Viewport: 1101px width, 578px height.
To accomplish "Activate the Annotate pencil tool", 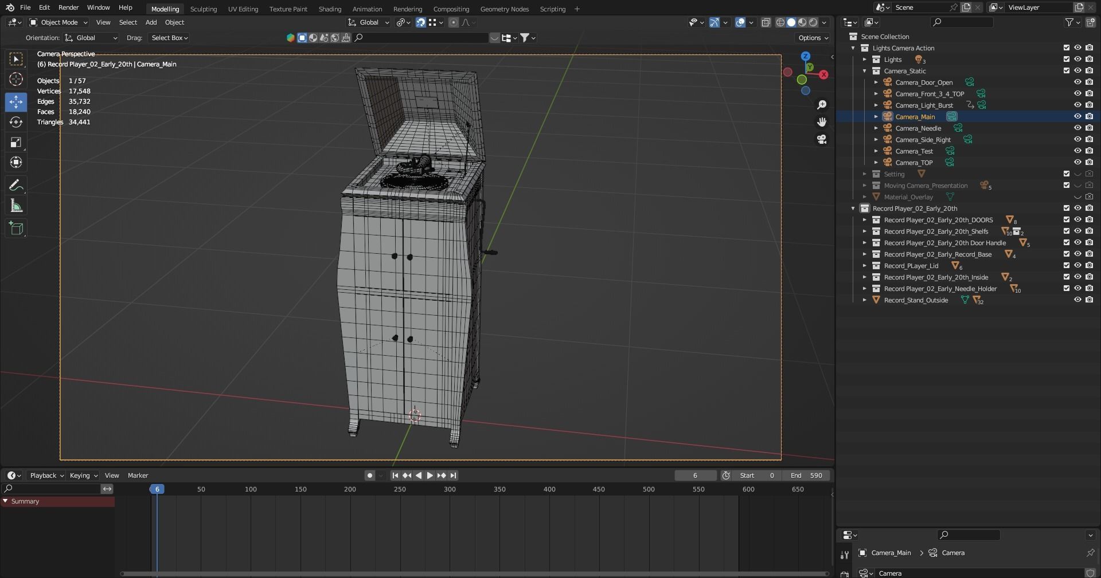I will pyautogui.click(x=16, y=185).
